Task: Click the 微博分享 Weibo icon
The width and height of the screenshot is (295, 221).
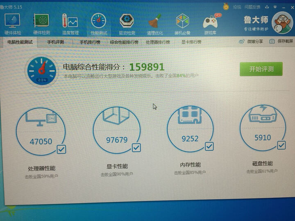Action: click(242, 41)
